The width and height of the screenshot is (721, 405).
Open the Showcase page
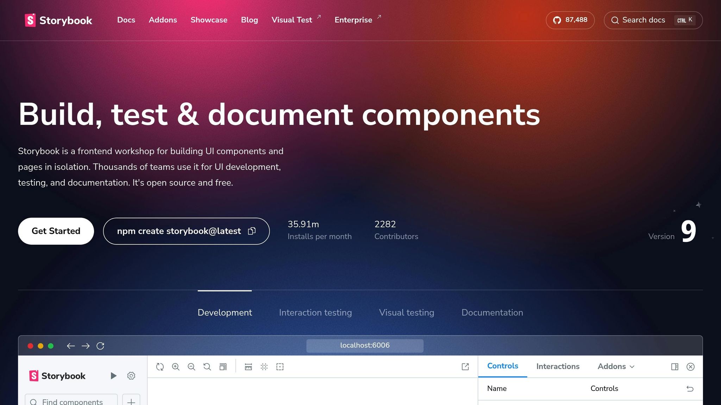click(x=209, y=20)
